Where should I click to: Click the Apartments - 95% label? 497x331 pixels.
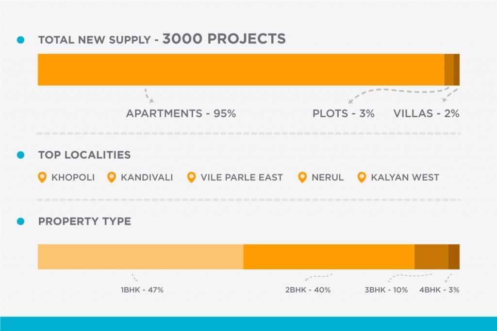(x=181, y=113)
